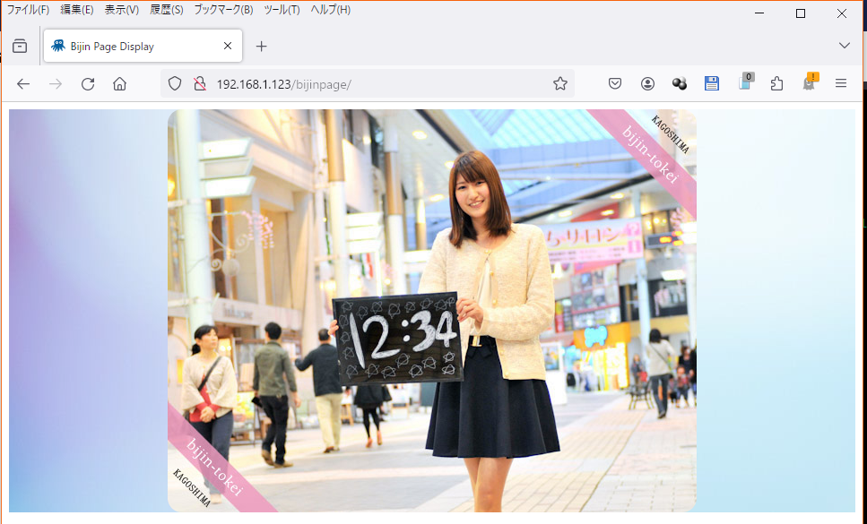Click the back navigation arrow
Viewport: 867px width, 524px height.
coord(23,83)
